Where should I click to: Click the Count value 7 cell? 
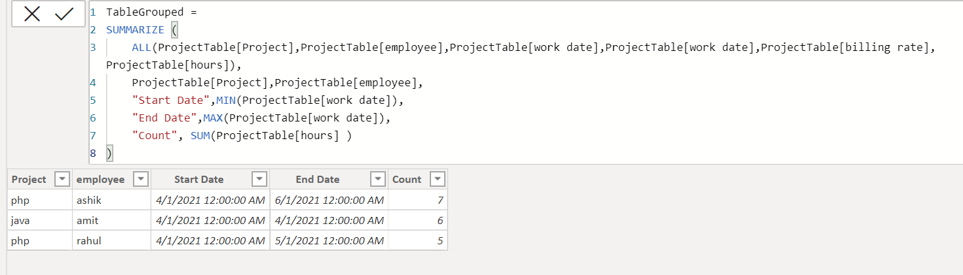[x=418, y=200]
